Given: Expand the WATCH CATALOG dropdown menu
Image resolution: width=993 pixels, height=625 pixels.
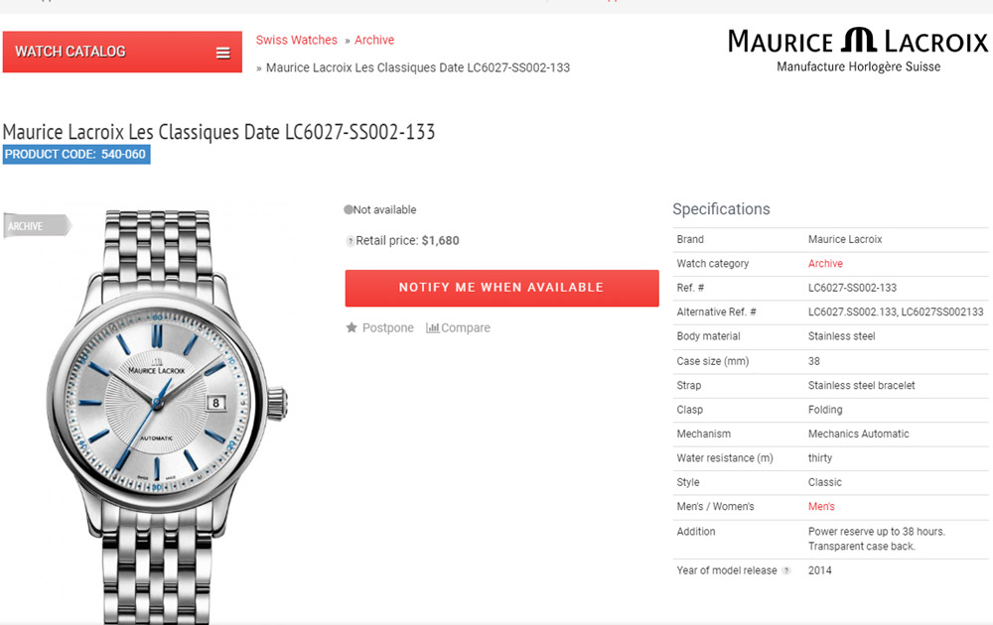Looking at the screenshot, I should pyautogui.click(x=122, y=52).
